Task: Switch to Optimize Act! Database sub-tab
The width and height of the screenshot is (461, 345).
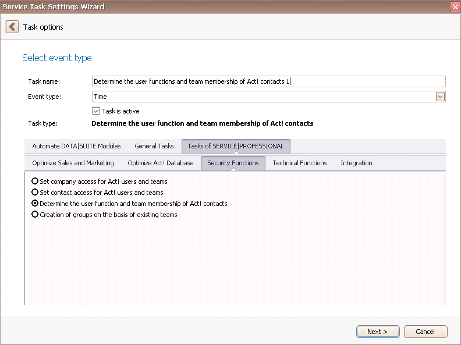Action: pos(161,163)
